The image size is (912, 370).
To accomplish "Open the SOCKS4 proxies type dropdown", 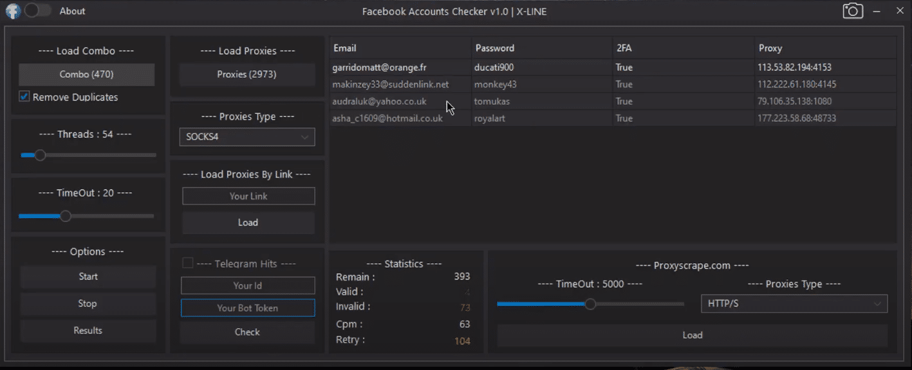I will click(247, 137).
